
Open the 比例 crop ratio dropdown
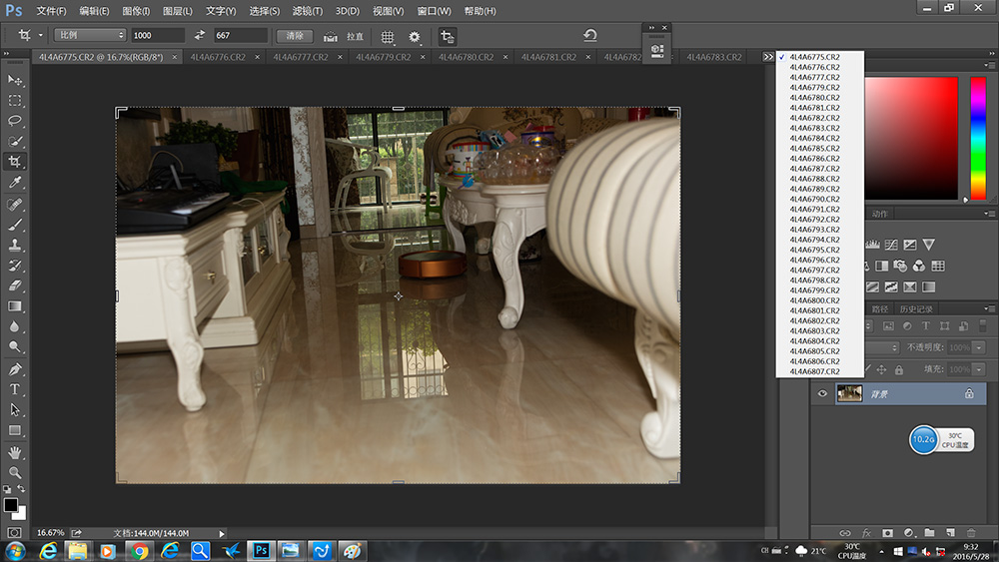pyautogui.click(x=90, y=36)
